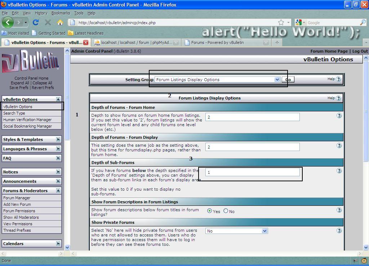Open help for Show Private Forums setting
369x266 pixels.
coord(339,230)
